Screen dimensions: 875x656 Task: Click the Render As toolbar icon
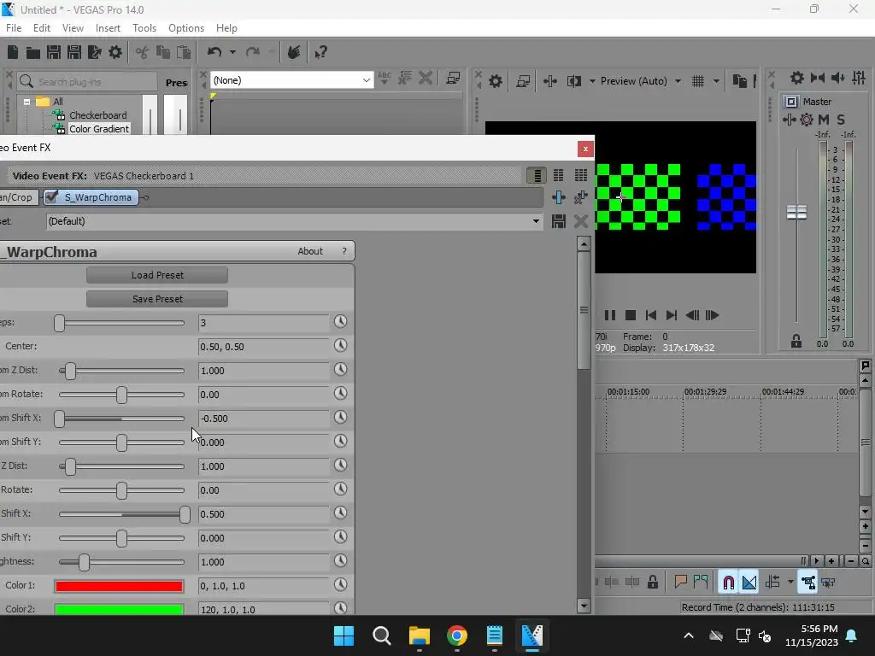tap(95, 52)
